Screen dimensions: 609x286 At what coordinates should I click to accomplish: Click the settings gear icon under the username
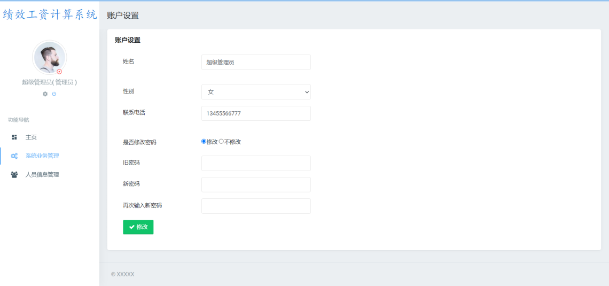point(45,94)
